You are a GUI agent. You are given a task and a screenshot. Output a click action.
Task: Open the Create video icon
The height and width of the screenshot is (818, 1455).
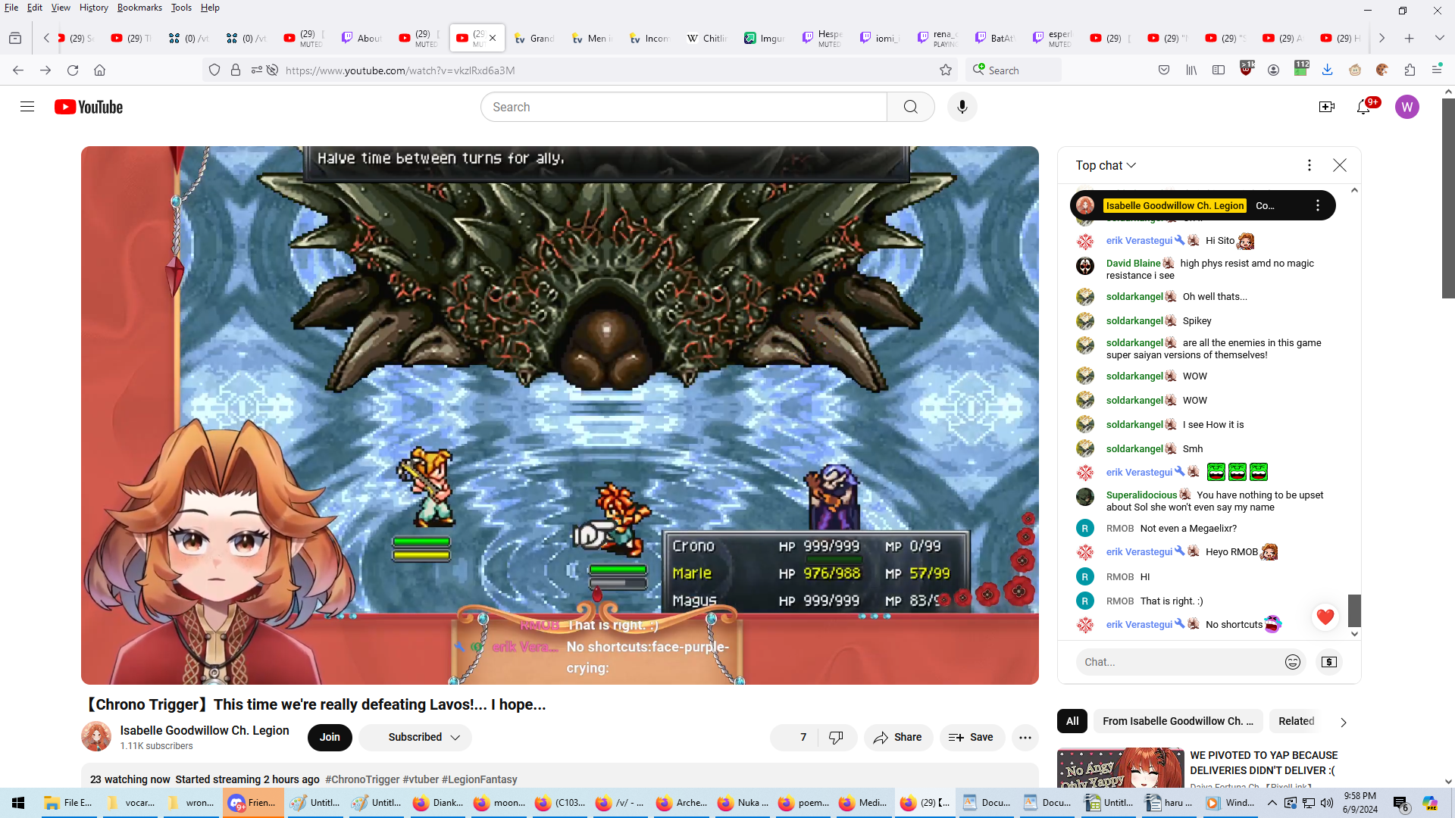[1326, 107]
